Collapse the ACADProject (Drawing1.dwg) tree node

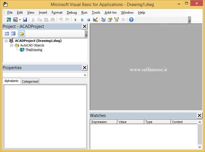click(6, 41)
